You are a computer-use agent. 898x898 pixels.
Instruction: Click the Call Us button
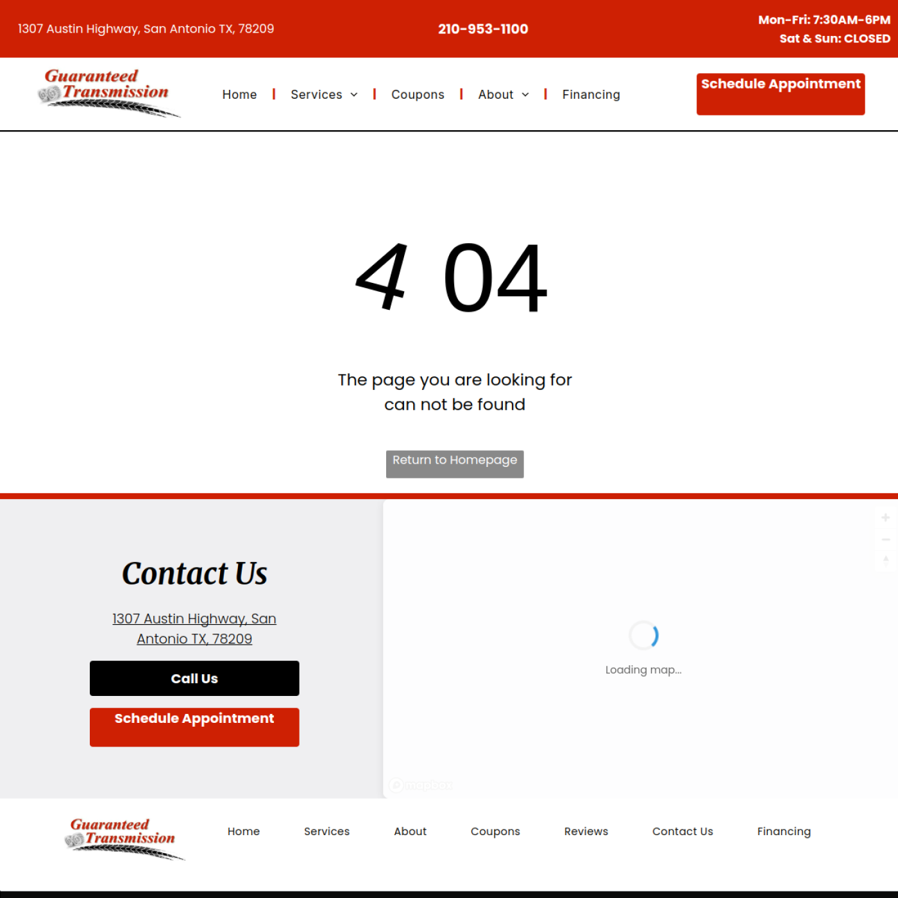pos(194,679)
